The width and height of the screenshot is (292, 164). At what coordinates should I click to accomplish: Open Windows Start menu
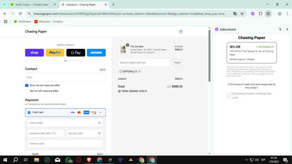point(5,160)
